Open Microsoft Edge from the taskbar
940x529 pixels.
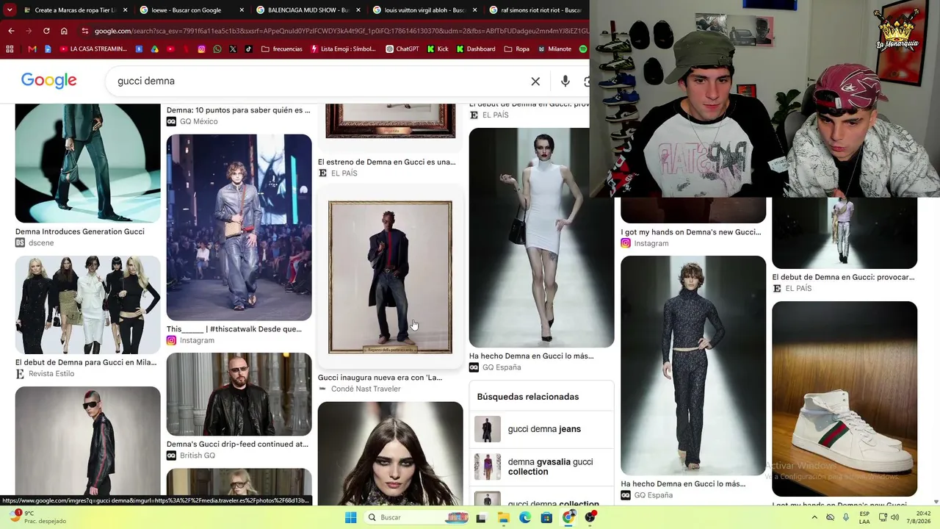point(525,517)
